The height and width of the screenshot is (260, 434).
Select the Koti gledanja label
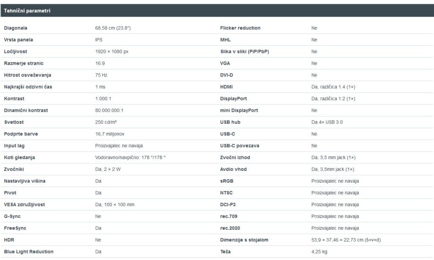[x=19, y=158]
